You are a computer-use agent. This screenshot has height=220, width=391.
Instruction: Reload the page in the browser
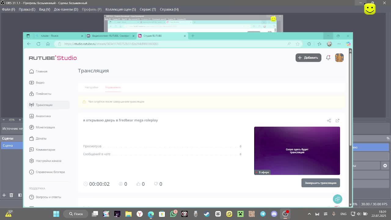(38, 44)
